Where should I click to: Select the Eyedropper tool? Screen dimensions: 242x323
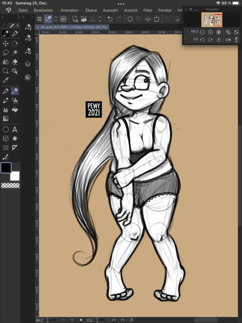click(x=6, y=80)
